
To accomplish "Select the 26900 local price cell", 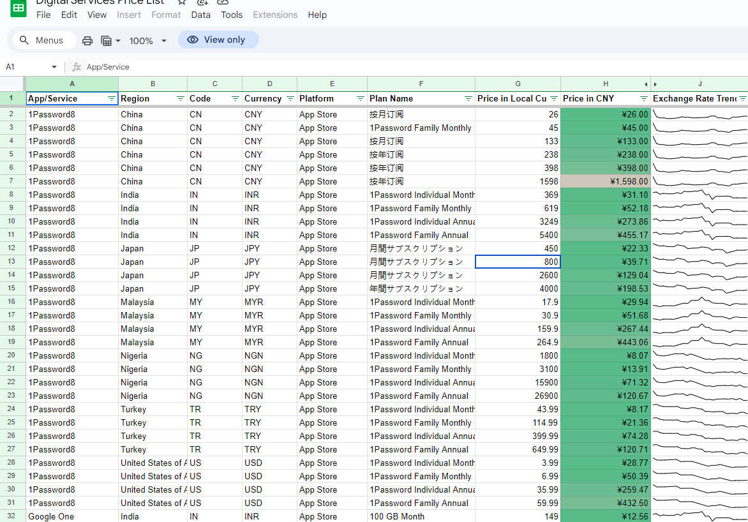I will pos(518,396).
